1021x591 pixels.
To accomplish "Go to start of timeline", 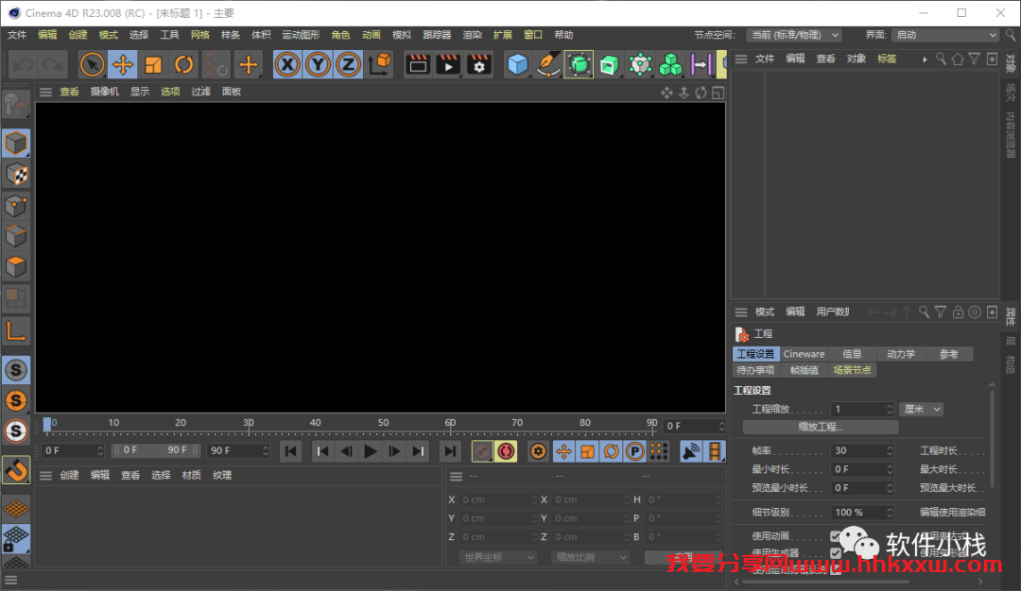I will point(291,451).
